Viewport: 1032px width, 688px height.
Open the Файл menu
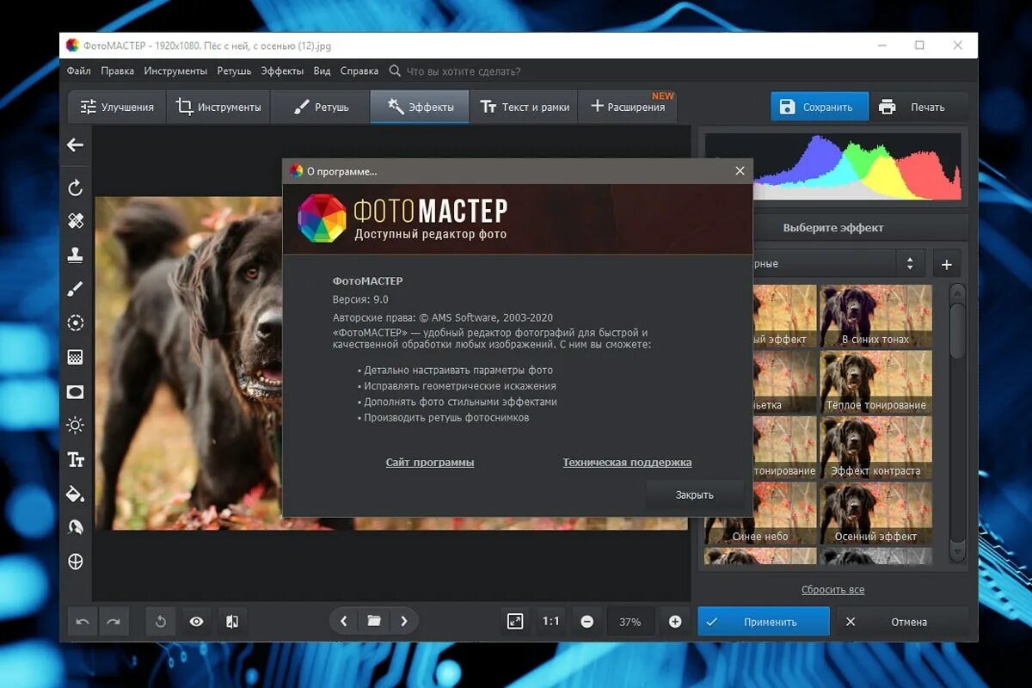(78, 71)
